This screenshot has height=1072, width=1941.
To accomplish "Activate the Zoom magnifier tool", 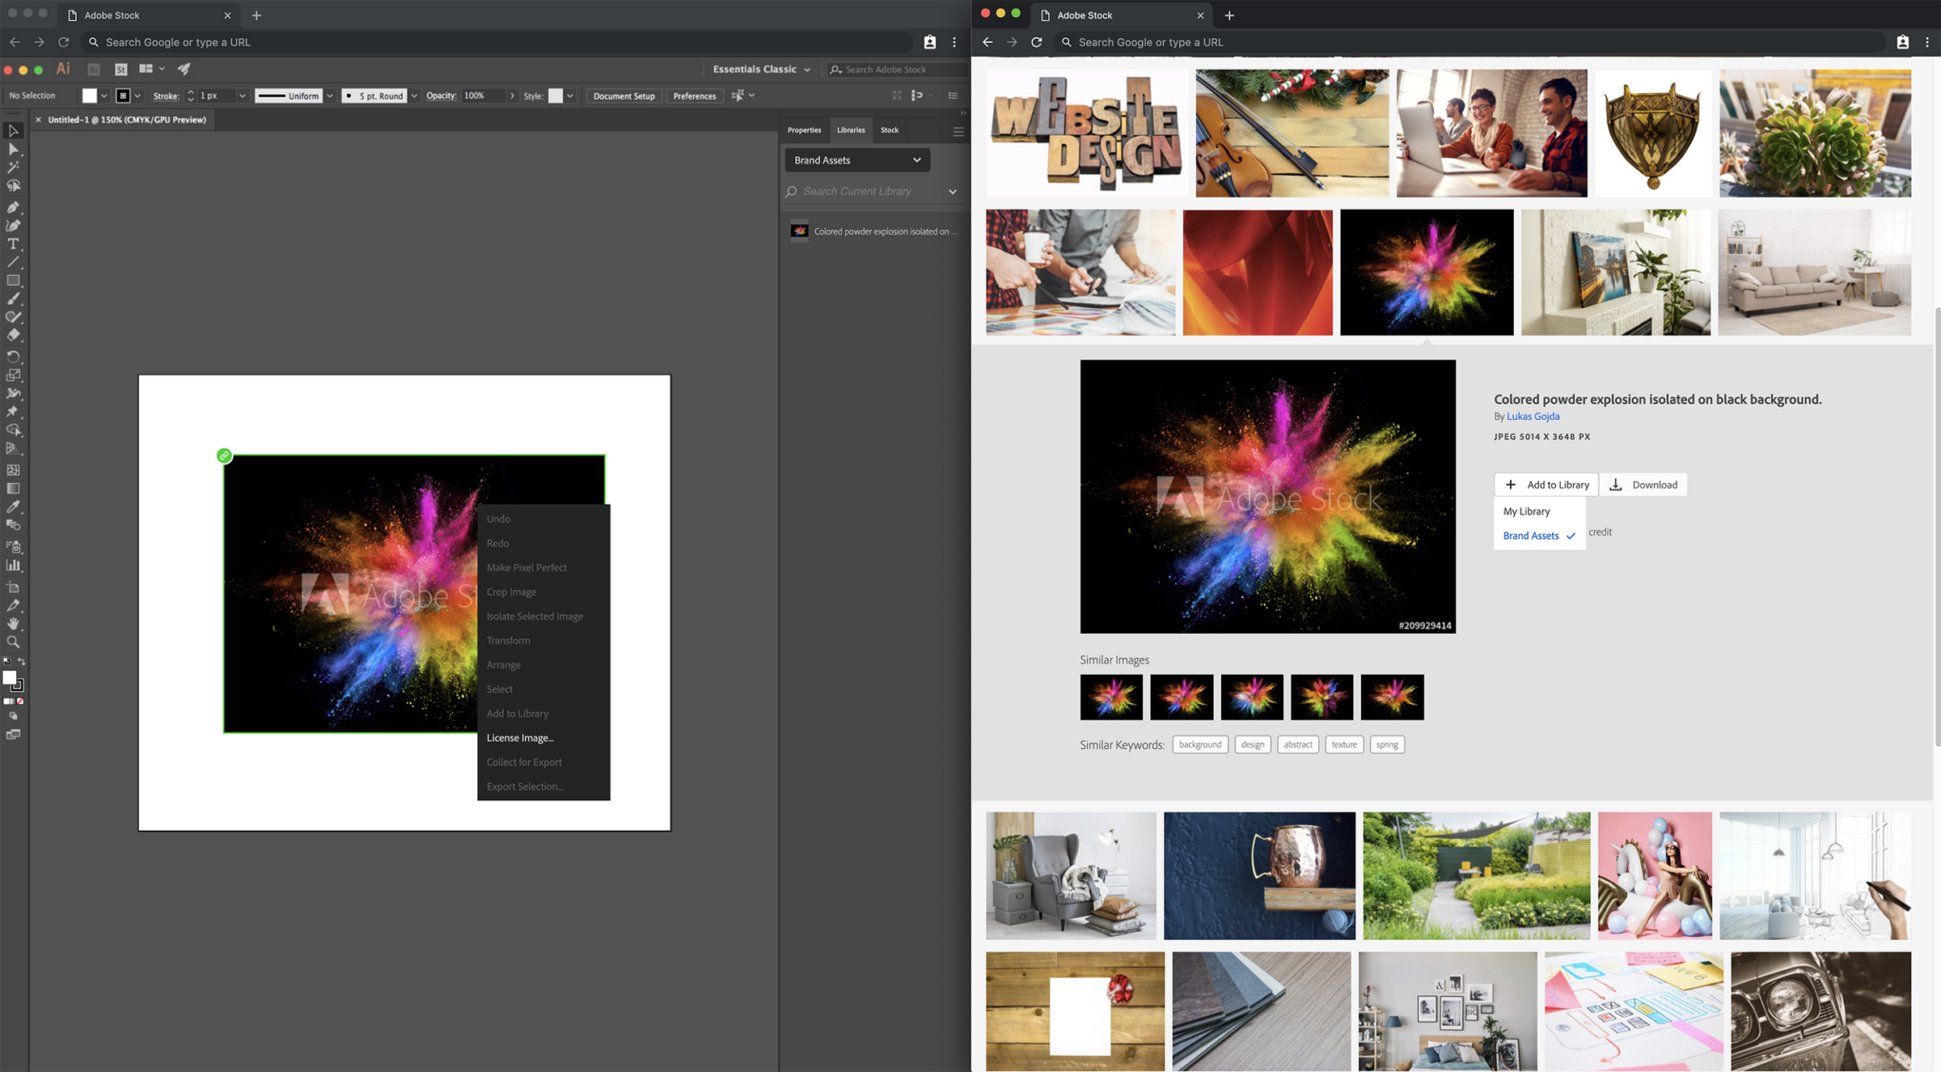I will pyautogui.click(x=13, y=642).
